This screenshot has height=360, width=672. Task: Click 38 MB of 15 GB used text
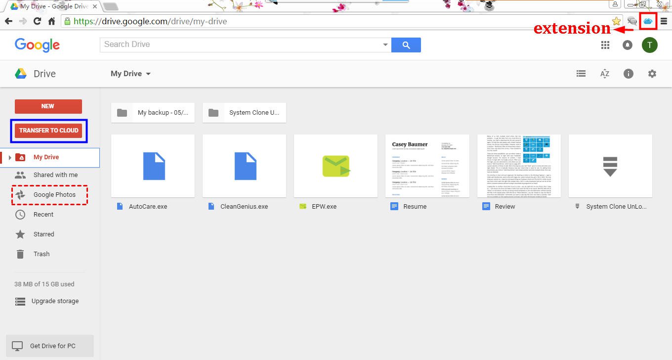44,284
